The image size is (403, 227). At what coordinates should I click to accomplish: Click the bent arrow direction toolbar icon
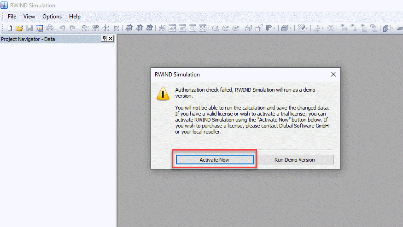coord(269,28)
